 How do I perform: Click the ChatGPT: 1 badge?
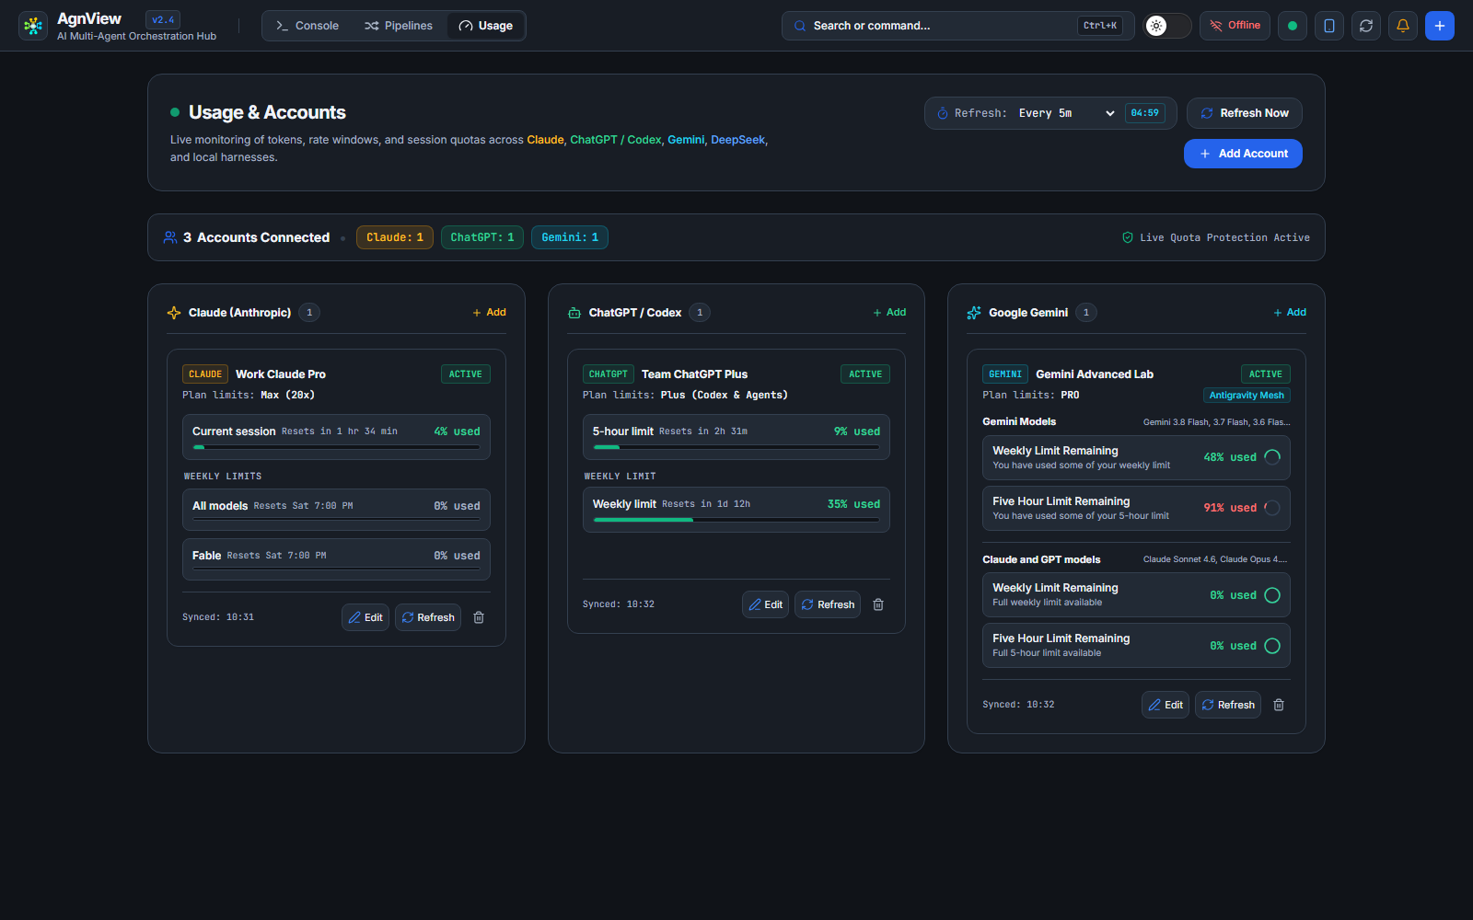[482, 237]
